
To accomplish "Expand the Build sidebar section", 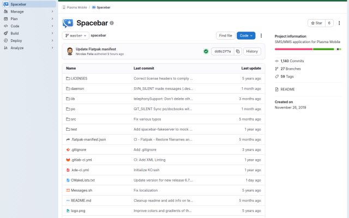I will point(28,33).
